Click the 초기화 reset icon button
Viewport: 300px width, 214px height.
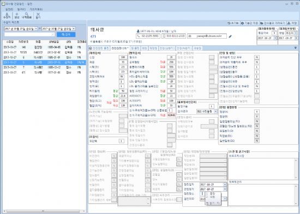pos(233,23)
